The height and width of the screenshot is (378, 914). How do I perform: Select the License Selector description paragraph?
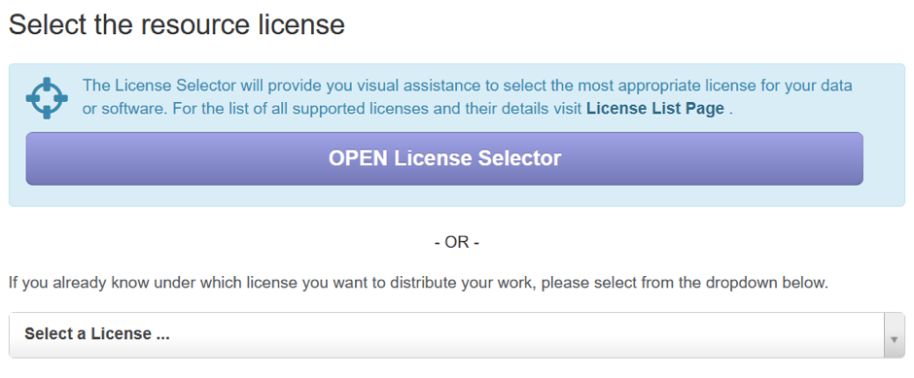tap(468, 97)
